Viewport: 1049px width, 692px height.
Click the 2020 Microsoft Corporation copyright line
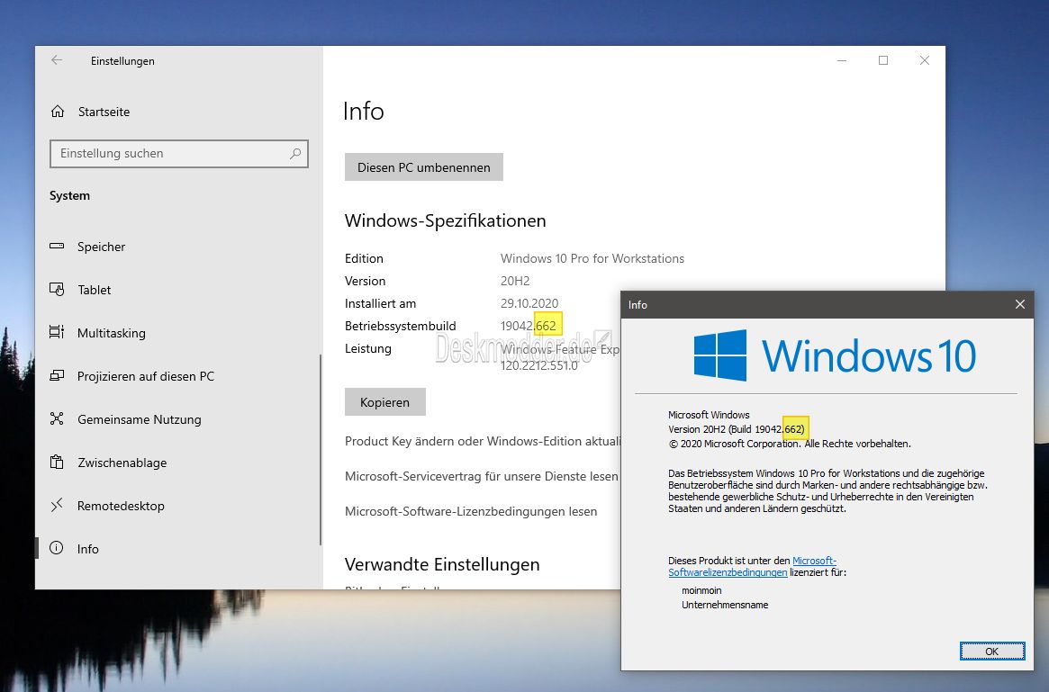790,444
